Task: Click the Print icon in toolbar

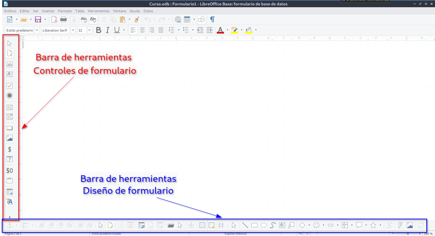Action: [63, 20]
